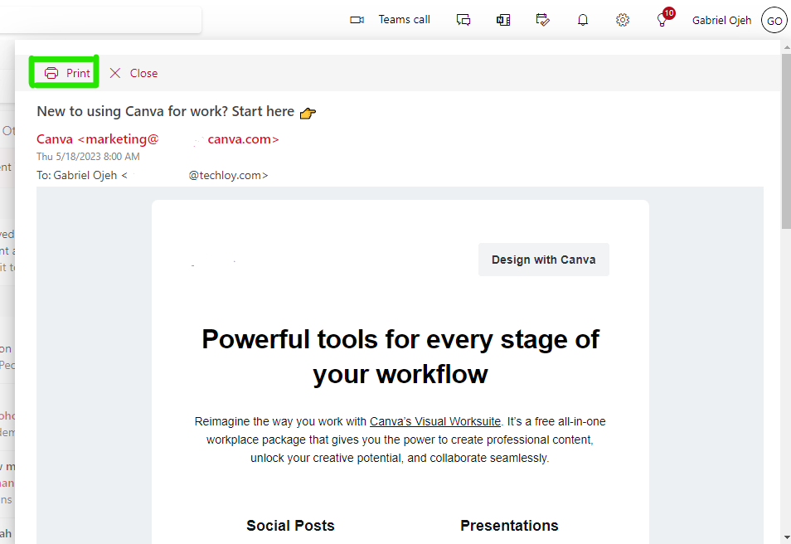Viewport: 791px width, 544px height.
Task: Click the search box in the header
Action: pyautogui.click(x=101, y=19)
